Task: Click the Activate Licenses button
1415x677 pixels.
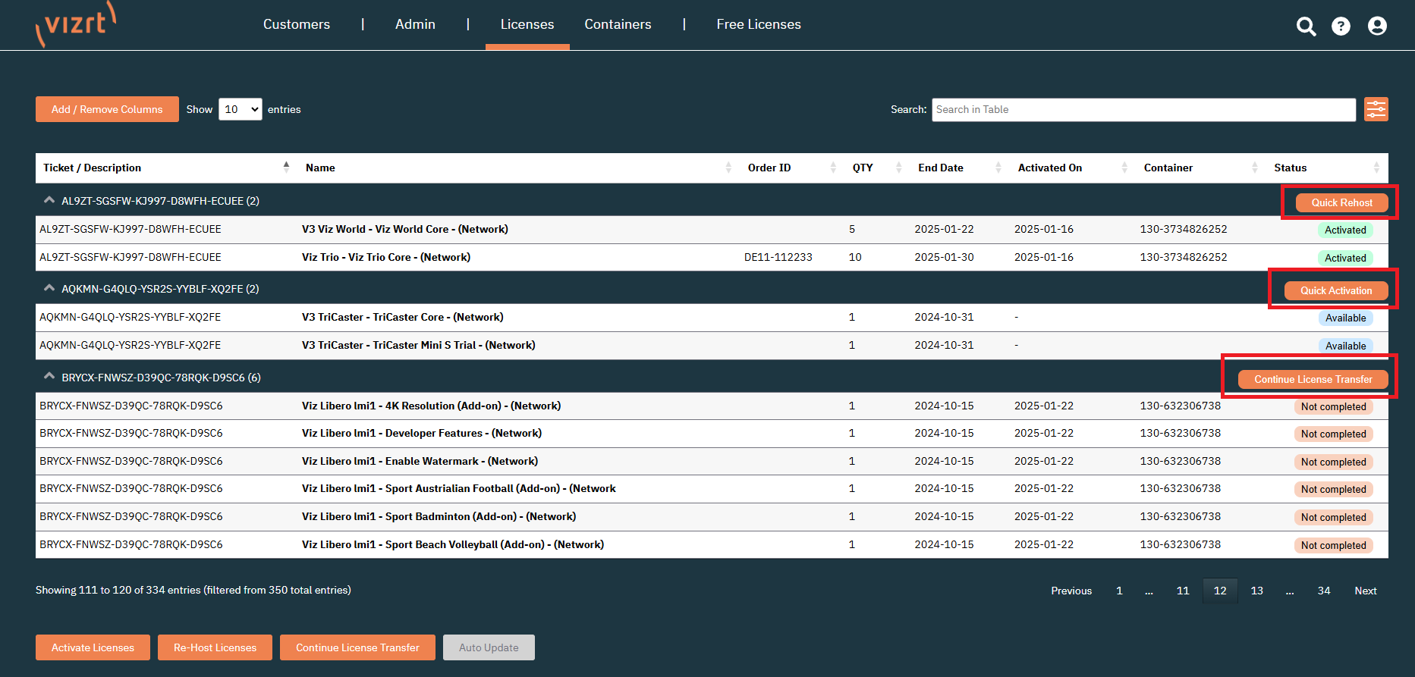Action: coord(93,647)
